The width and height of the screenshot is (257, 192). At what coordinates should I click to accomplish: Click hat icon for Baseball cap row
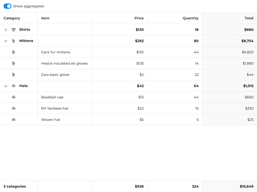click(14, 97)
